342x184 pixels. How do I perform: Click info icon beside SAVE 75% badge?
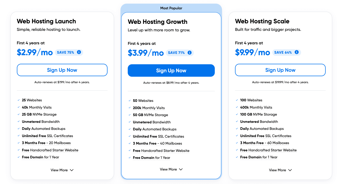pyautogui.click(x=79, y=52)
